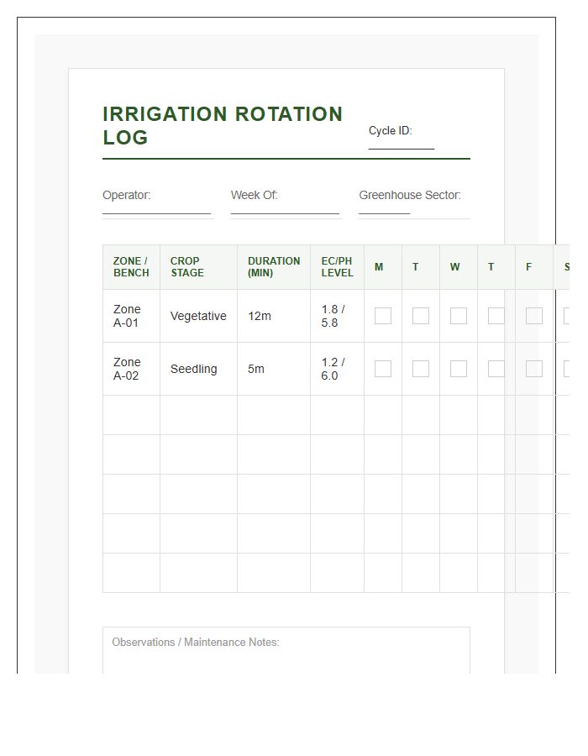The image size is (588, 756).
Task: Click the W day column header
Action: point(459,266)
